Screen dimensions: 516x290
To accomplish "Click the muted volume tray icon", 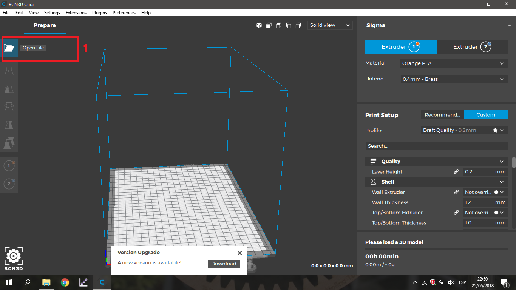I will [x=451, y=282].
